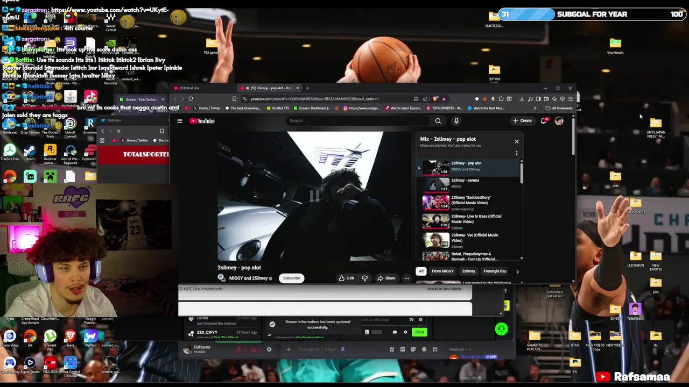Open YouTube notifications bell
Image resolution: width=689 pixels, height=387 pixels.
[543, 121]
